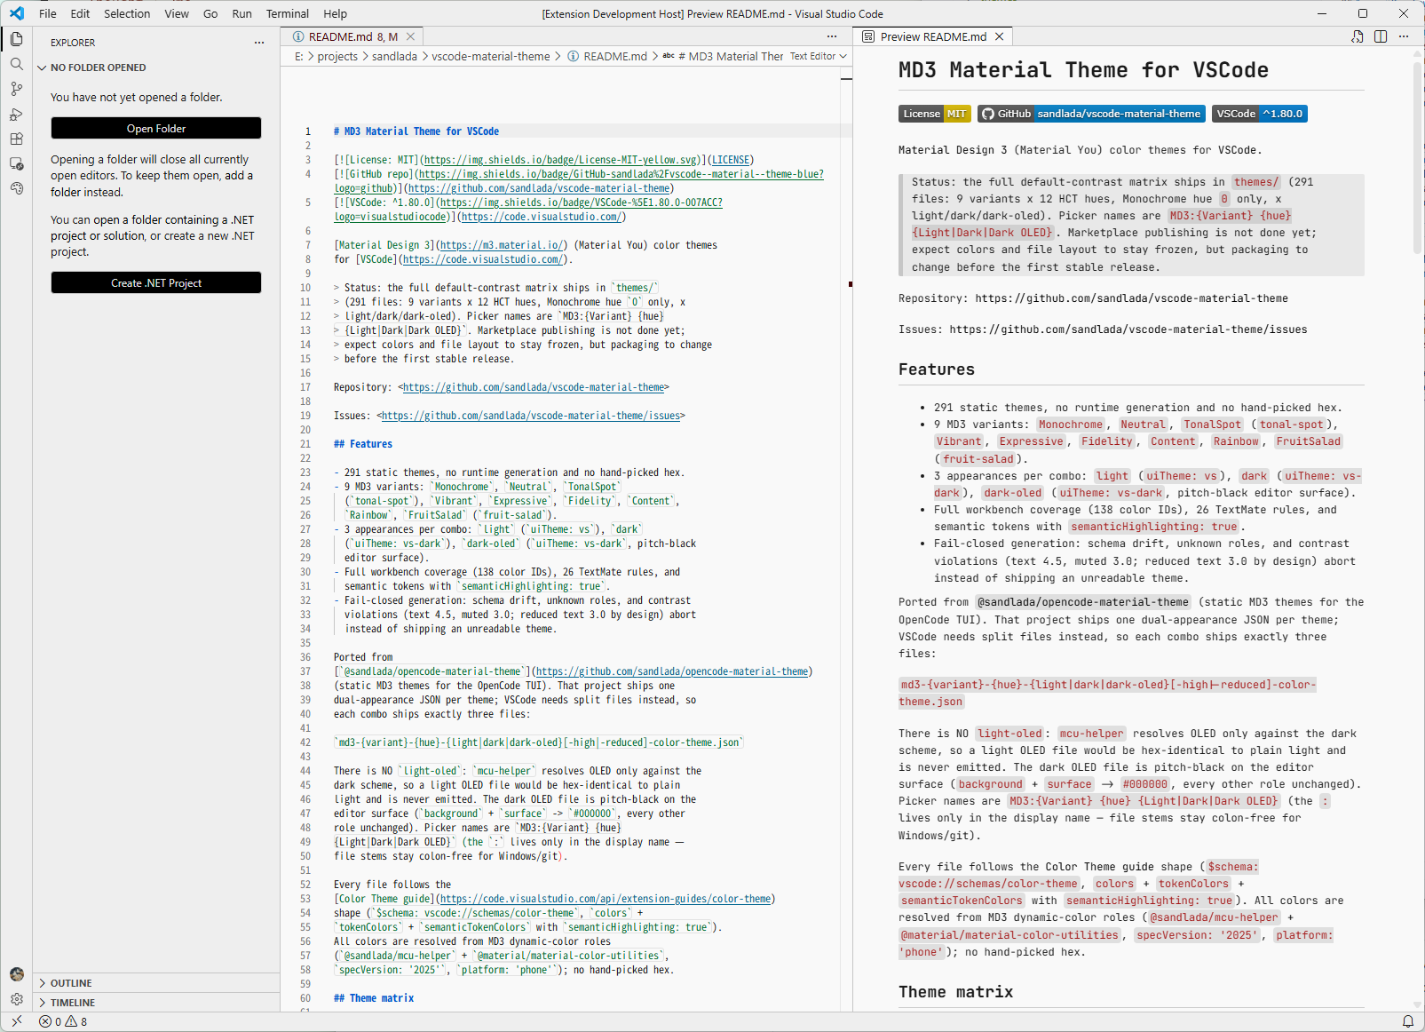The image size is (1425, 1032).
Task: Open preview group more actions menu
Action: 1404,36
